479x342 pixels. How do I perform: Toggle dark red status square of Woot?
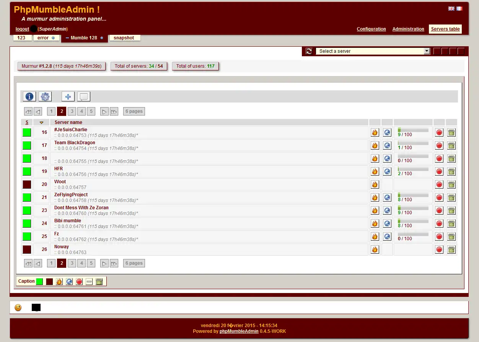click(27, 184)
